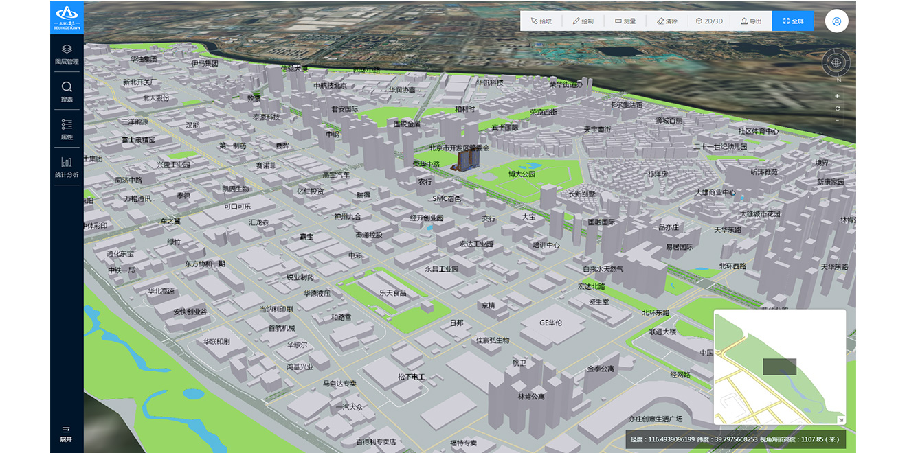Click the user profile avatar icon

[836, 21]
